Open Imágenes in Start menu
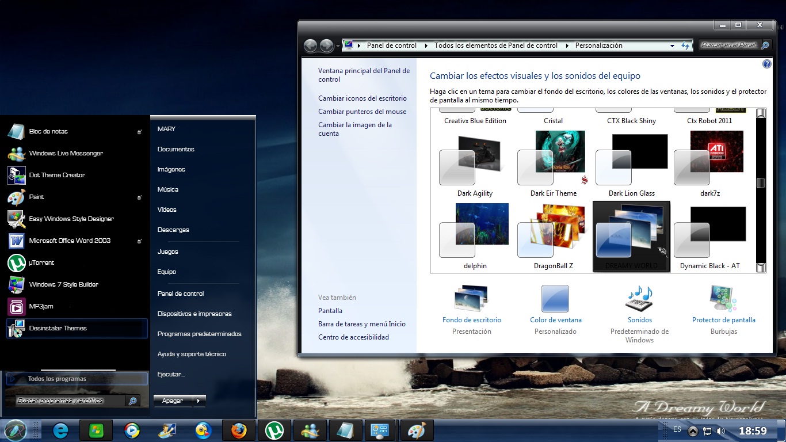 [171, 169]
